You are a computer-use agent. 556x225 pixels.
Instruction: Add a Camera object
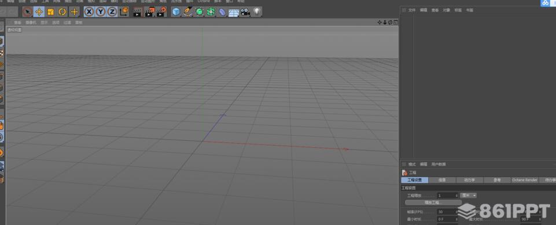[x=245, y=12]
